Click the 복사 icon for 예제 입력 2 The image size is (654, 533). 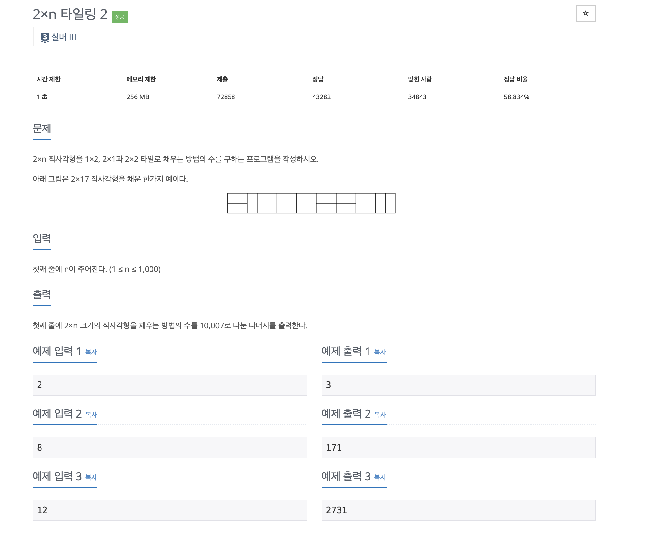click(91, 415)
